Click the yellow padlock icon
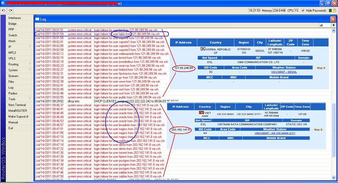 [x=335, y=10]
